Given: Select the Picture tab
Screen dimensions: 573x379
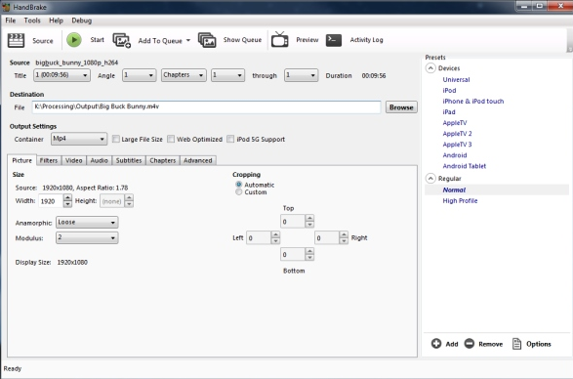Looking at the screenshot, I should [x=21, y=160].
